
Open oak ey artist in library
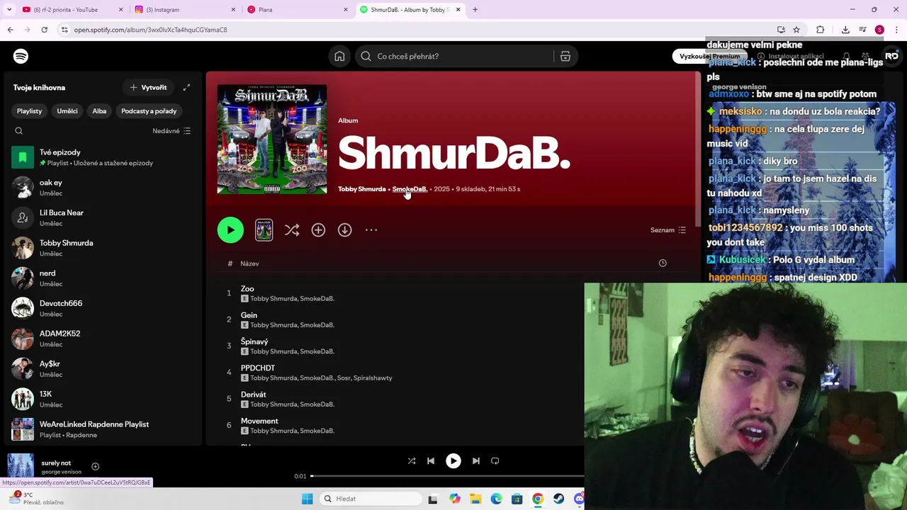[x=103, y=188]
